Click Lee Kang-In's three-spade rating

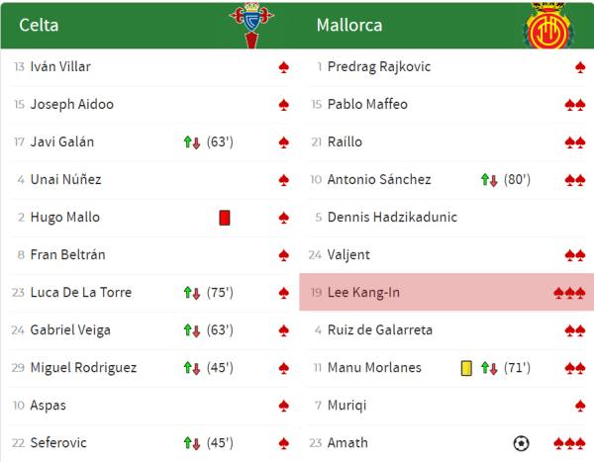click(569, 293)
